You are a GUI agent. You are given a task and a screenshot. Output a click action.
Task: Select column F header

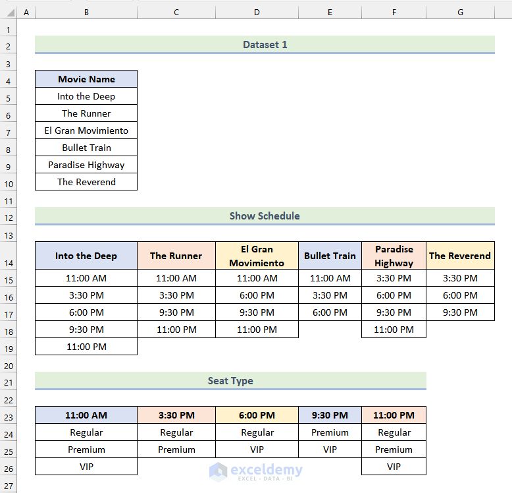pyautogui.click(x=394, y=13)
